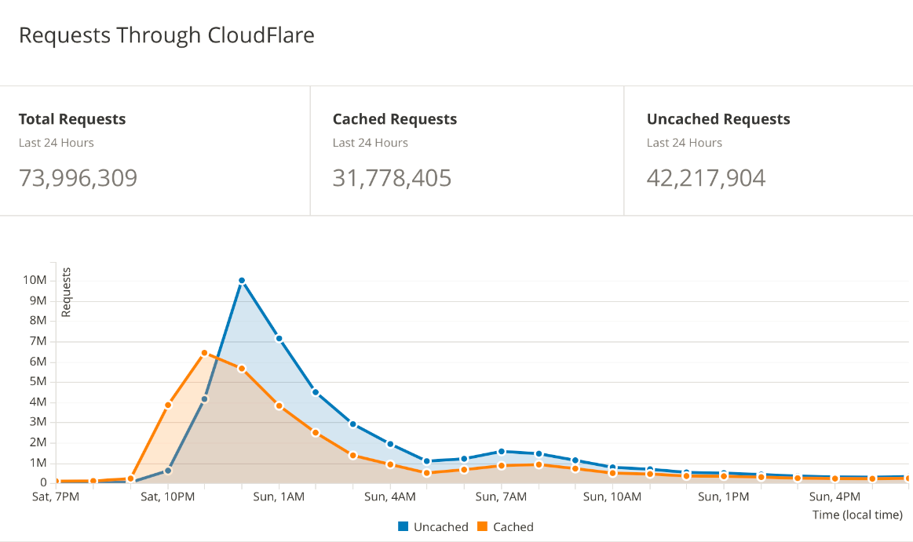Select the Cached peak data point near 6.4M
The image size is (913, 542).
(204, 353)
